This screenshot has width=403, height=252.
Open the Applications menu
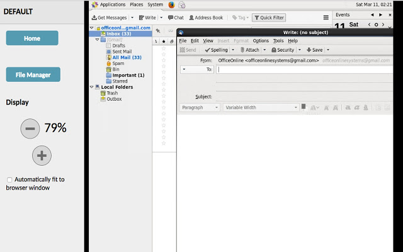point(113,4)
